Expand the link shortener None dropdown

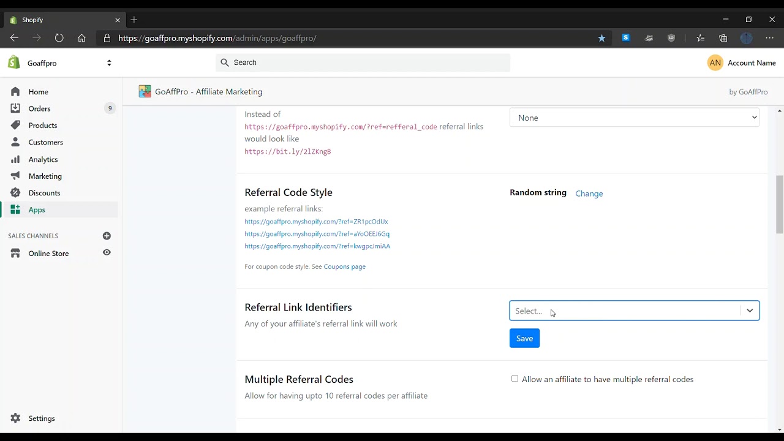[634, 118]
